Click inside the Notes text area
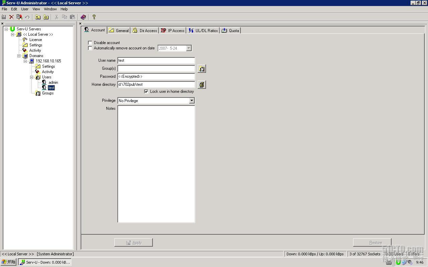Image resolution: width=428 pixels, height=267 pixels. click(156, 164)
